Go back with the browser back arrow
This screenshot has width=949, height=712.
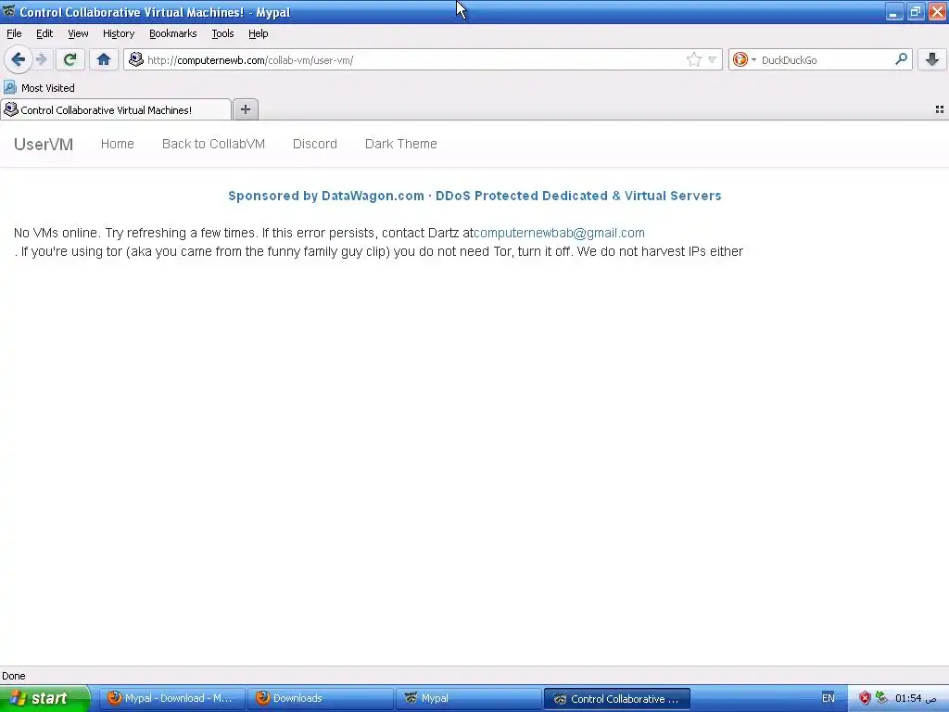coord(19,59)
